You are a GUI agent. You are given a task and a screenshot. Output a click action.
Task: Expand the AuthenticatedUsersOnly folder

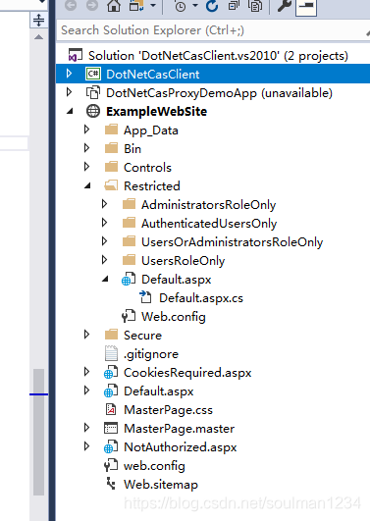point(104,223)
